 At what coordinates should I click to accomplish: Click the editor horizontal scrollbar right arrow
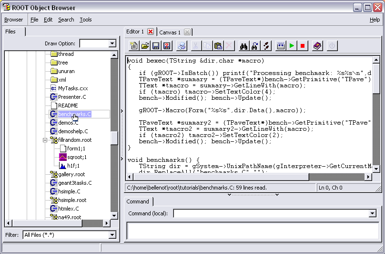368,177
